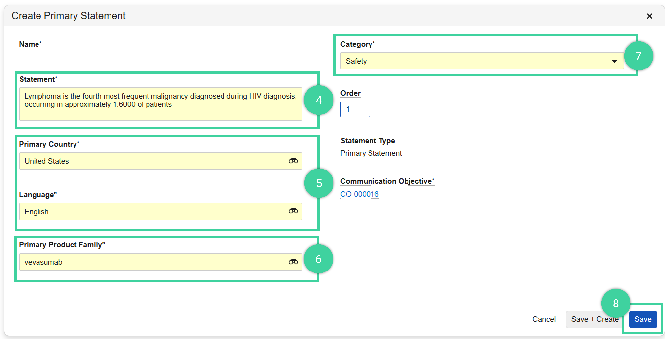This screenshot has height=339, width=667.
Task: Click the Category dropdown arrow icon
Action: click(x=614, y=61)
